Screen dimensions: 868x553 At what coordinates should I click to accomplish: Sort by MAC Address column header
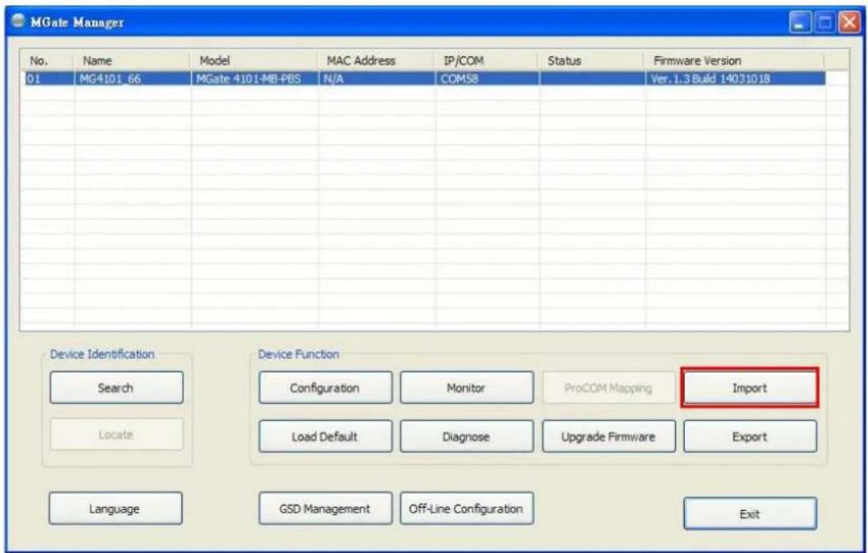[376, 60]
